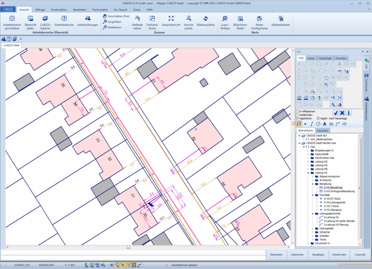Open the Konstruktion ribbon tab
The width and height of the screenshot is (372, 269).
59,9
